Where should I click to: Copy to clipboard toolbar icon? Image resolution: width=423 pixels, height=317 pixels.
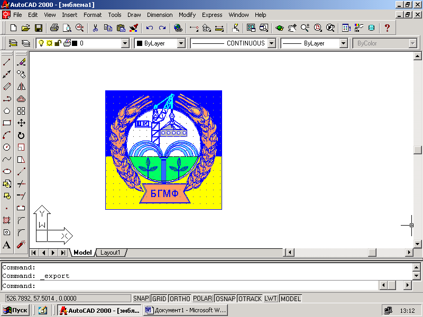(108, 28)
